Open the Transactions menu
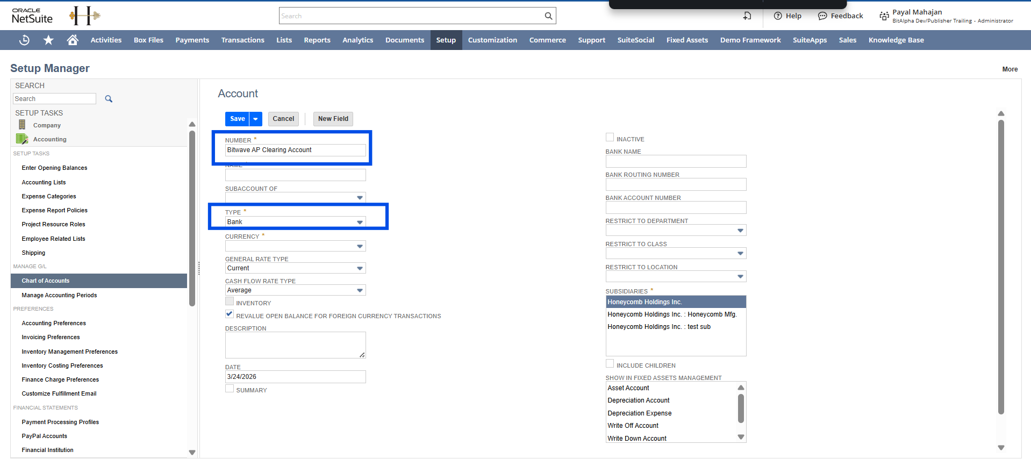1031x466 pixels. (x=242, y=40)
